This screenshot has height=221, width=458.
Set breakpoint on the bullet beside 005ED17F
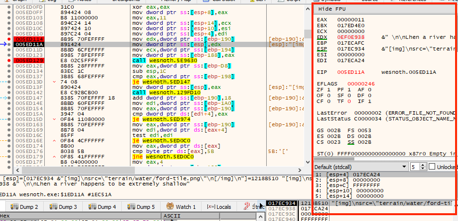9,162
